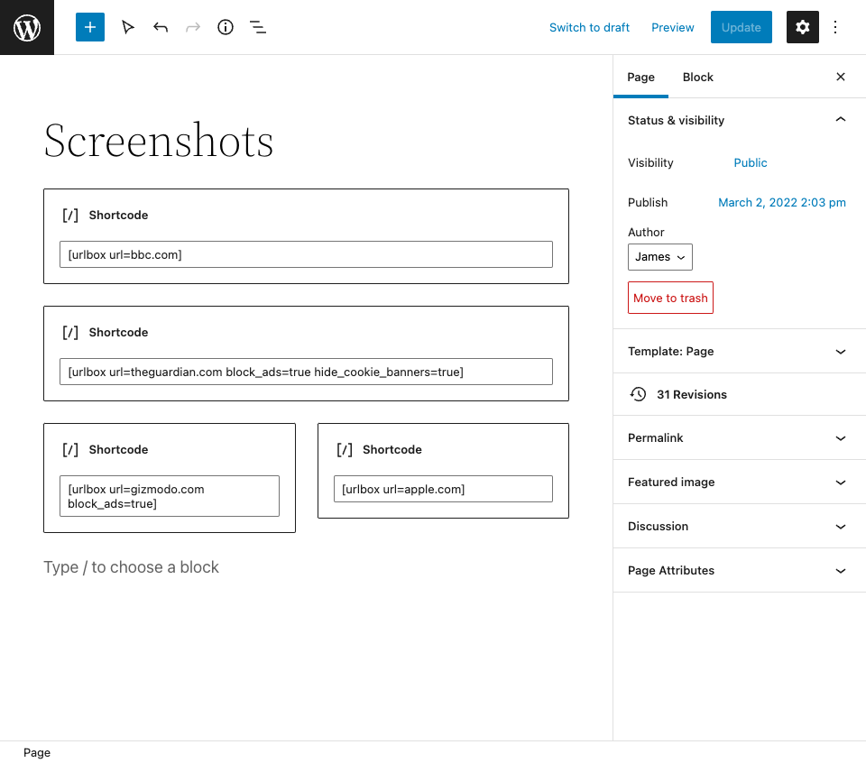866x763 pixels.
Task: Select the Tools mode arrow icon
Action: (127, 27)
